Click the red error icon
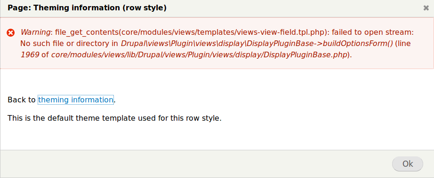This screenshot has width=434, height=178. pos(10,33)
